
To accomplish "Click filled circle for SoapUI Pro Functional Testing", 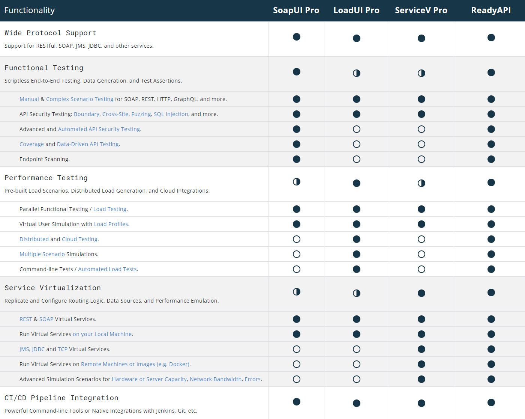I will (297, 72).
